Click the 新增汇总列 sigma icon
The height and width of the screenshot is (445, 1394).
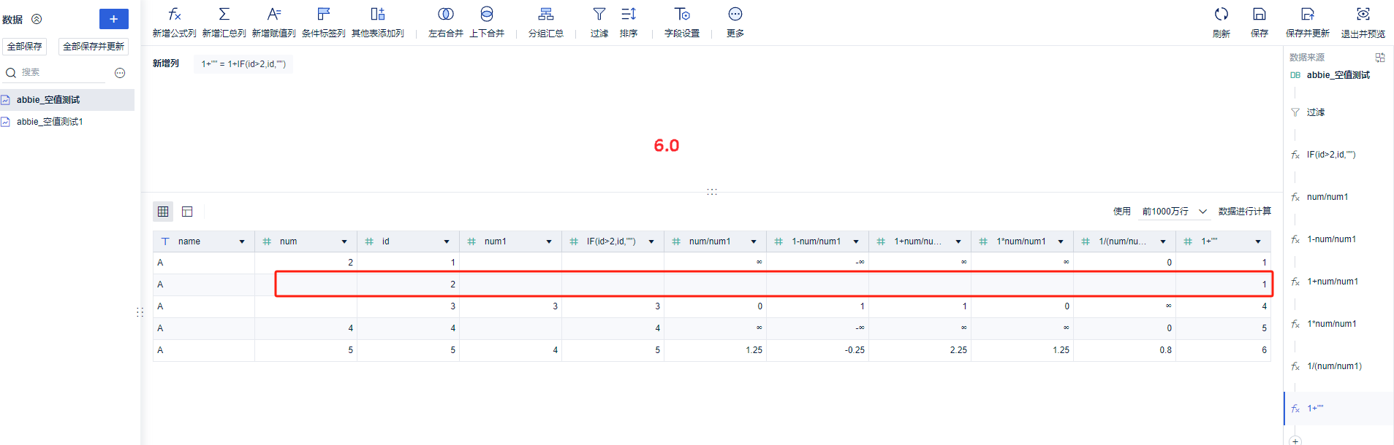pos(224,14)
